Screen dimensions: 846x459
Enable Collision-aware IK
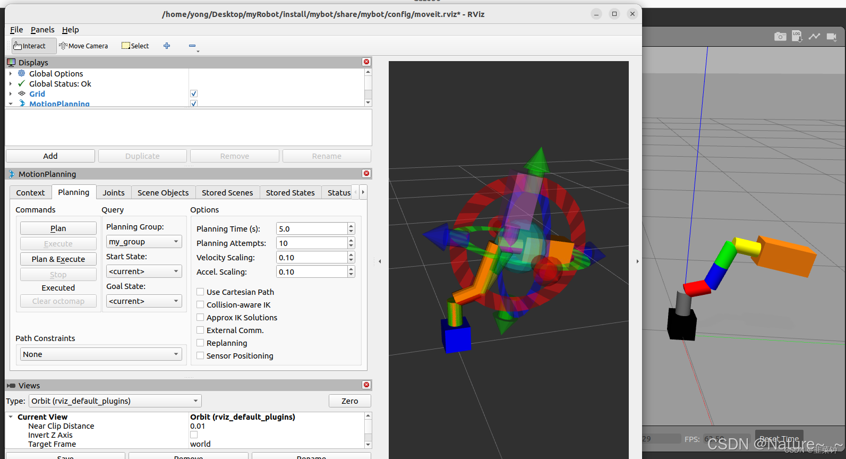200,304
